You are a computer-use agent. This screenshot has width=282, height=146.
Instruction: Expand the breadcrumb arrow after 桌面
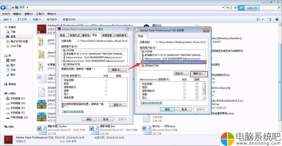coord(27,8)
